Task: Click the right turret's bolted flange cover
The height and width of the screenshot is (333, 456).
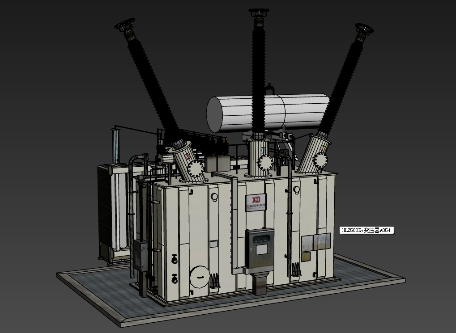Action: 320,160
